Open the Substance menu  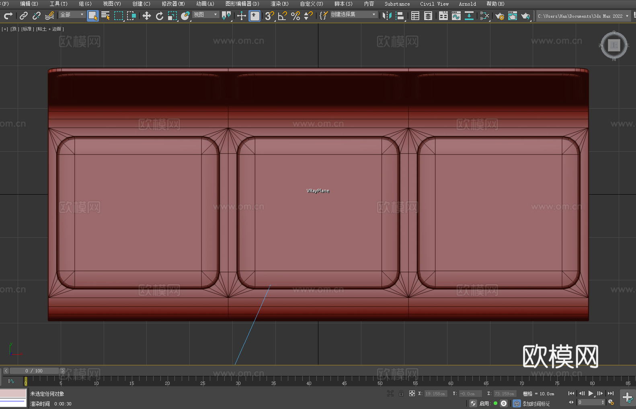coord(397,4)
